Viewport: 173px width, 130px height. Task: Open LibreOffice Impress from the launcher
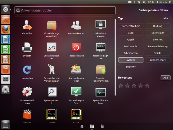pyautogui.click(x=6, y=59)
